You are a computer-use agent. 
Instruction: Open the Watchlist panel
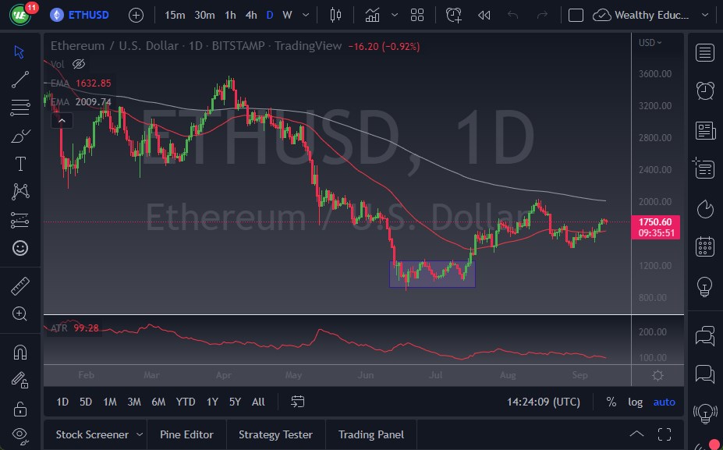[704, 53]
